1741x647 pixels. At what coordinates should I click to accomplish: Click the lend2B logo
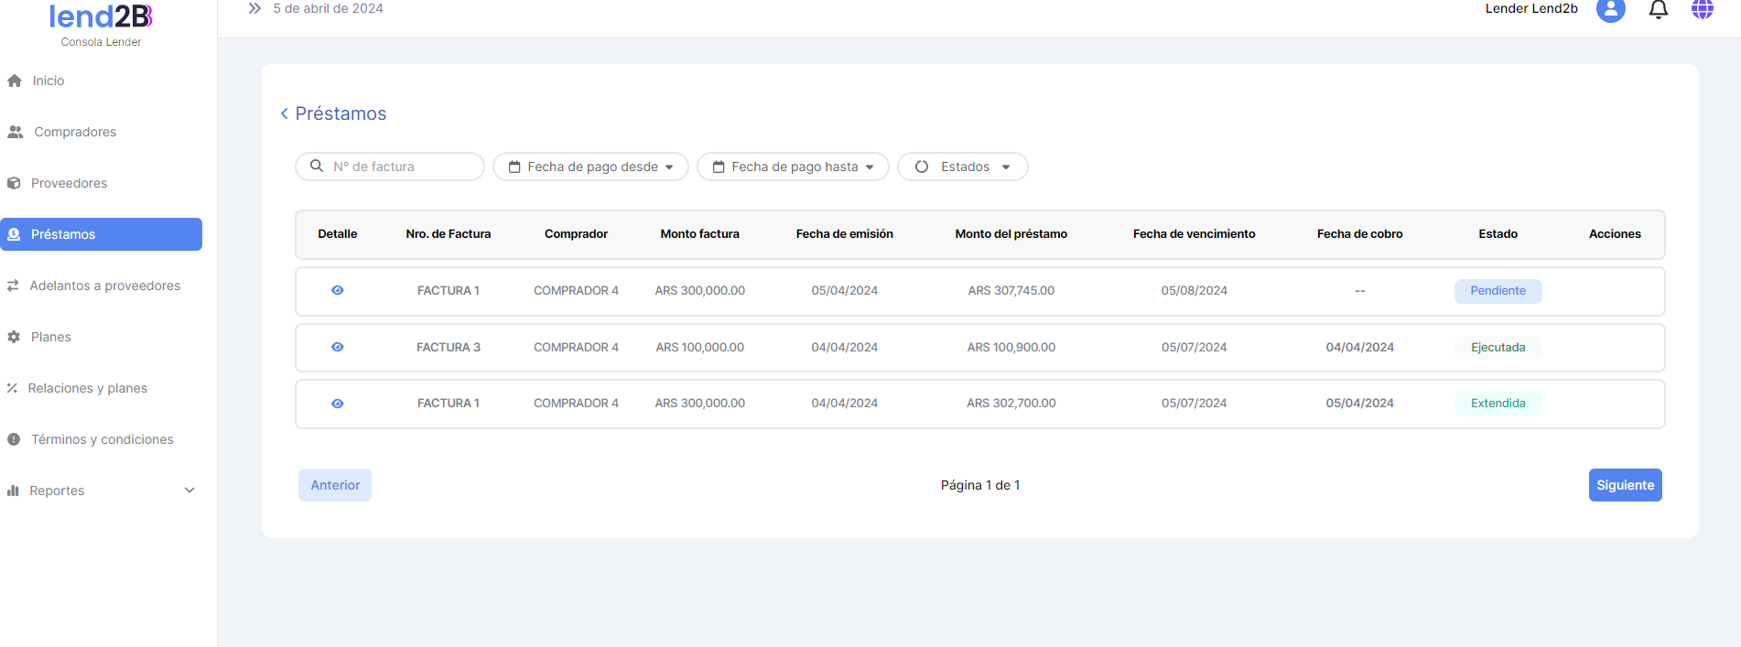101,16
